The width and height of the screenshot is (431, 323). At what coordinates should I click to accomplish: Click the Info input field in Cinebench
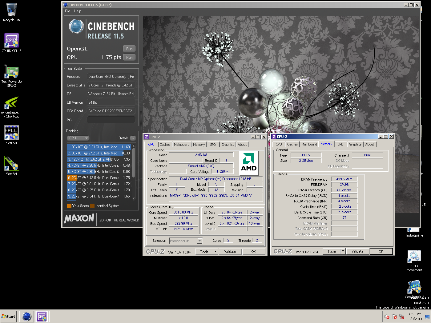point(111,120)
